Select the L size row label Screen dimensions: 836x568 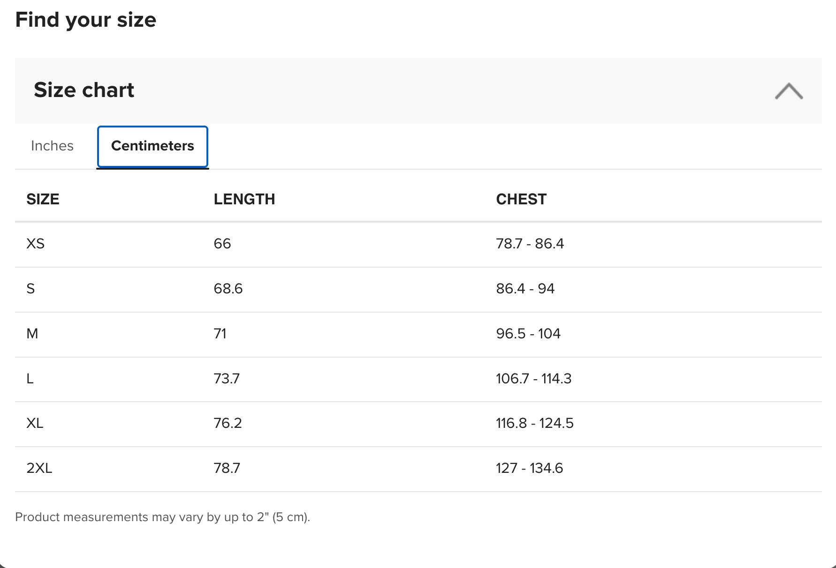tap(30, 379)
